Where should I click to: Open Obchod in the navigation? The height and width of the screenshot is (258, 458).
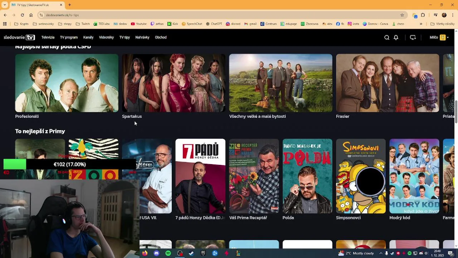[161, 37]
